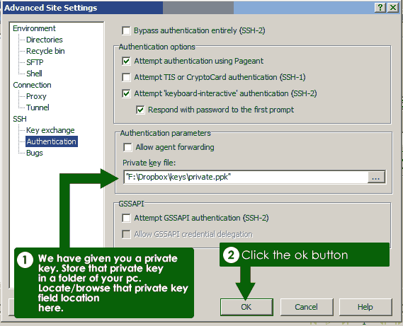The image size is (403, 326).
Task: Uncheck Respond with password to first prompt
Action: [140, 110]
